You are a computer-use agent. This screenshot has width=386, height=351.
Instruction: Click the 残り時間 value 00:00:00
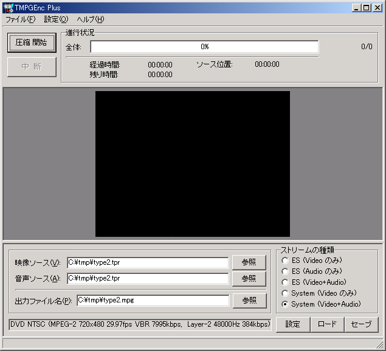pyautogui.click(x=160, y=75)
